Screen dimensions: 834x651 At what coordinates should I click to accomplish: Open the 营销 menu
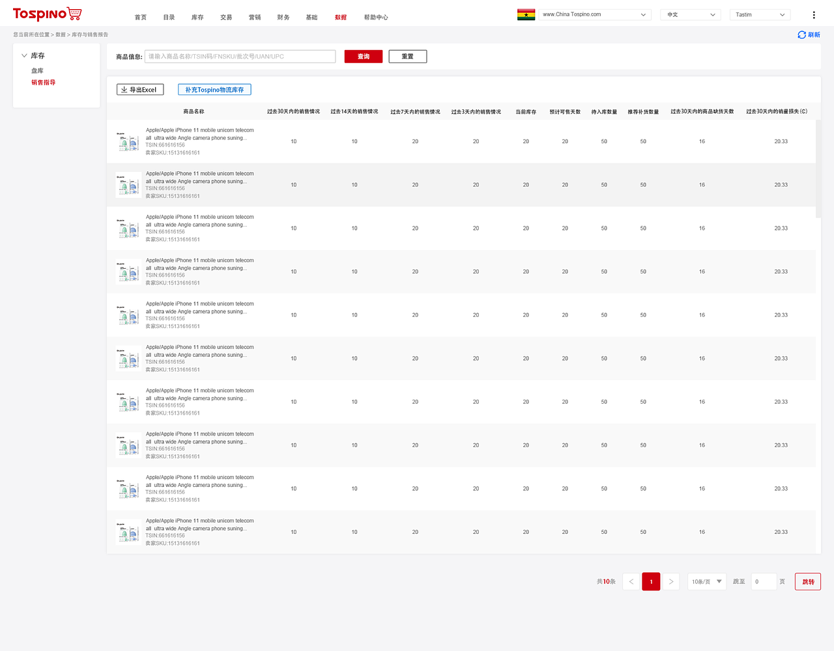[x=255, y=18]
